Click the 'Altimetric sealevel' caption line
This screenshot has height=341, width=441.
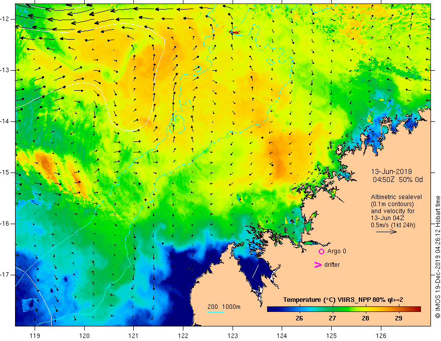click(x=396, y=197)
